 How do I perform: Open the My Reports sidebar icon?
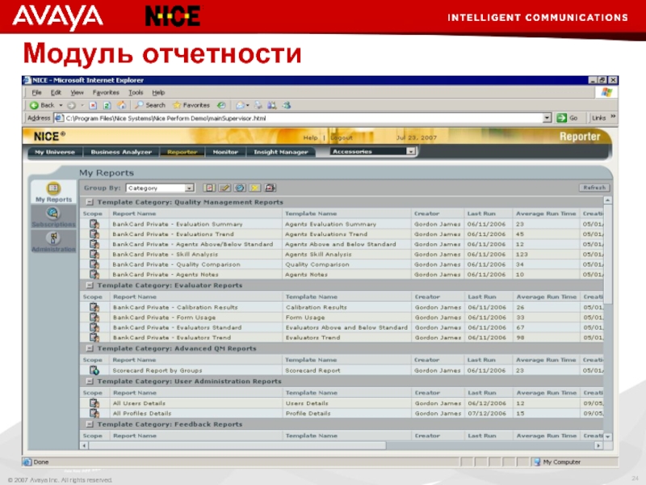(x=52, y=190)
